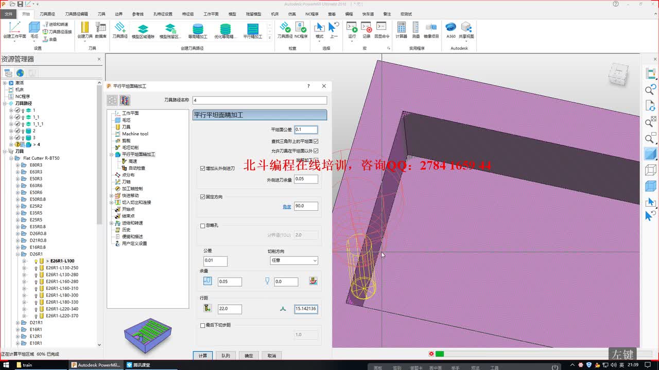Uncheck 固定方向 checkbox
The width and height of the screenshot is (659, 370).
click(202, 197)
